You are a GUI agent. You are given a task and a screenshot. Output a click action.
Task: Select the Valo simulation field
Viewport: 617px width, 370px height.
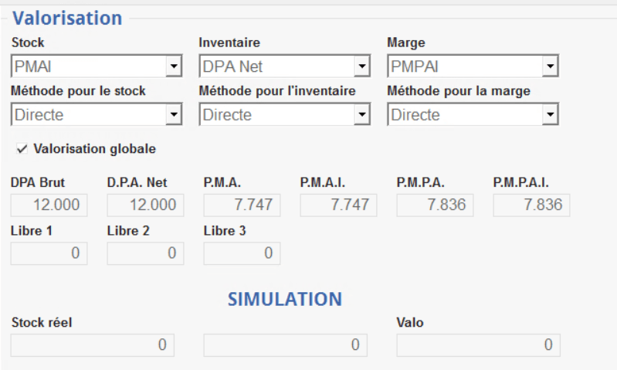pyautogui.click(x=478, y=345)
